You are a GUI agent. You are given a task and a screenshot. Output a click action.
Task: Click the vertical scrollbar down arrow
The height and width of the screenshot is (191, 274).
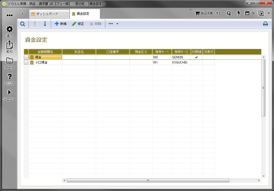264,176
